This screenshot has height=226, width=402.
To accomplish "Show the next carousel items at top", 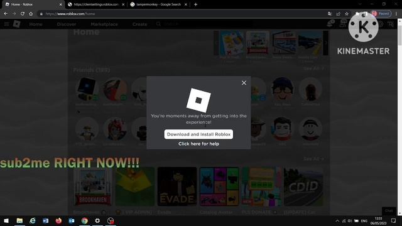I will pos(325,43).
